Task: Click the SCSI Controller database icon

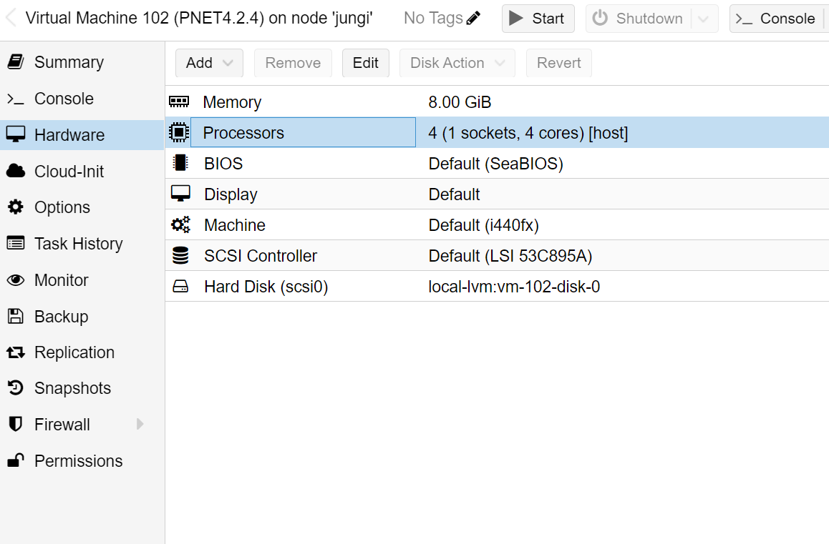Action: click(180, 256)
